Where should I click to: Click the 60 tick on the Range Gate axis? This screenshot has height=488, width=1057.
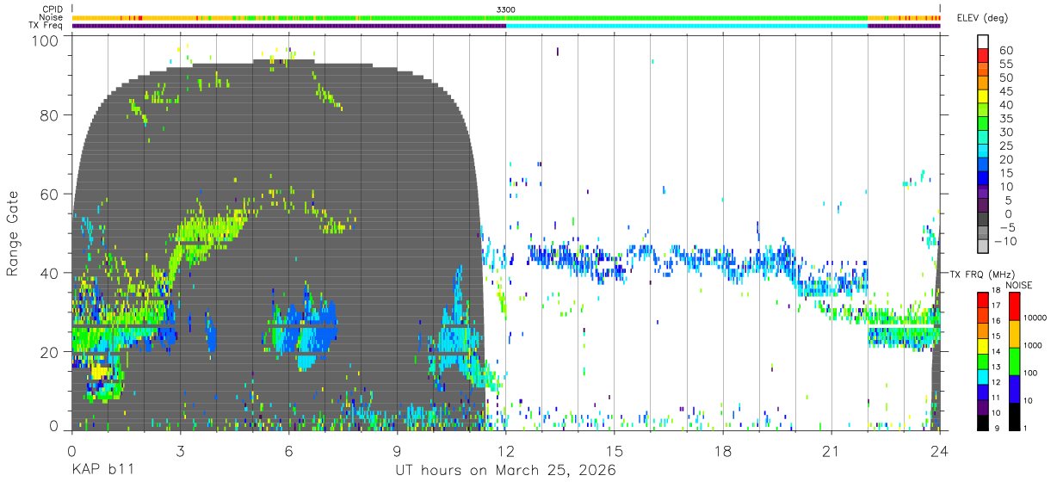tap(50, 194)
